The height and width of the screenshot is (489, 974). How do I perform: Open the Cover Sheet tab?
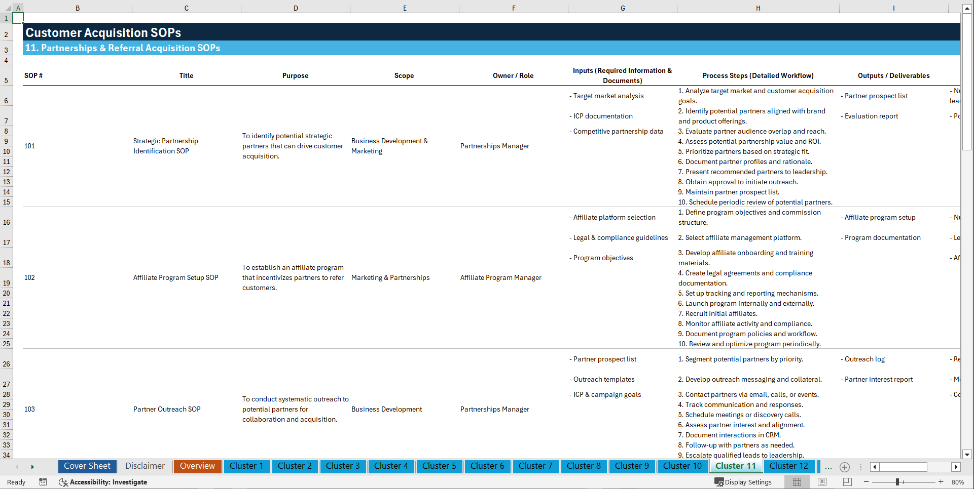pyautogui.click(x=87, y=466)
